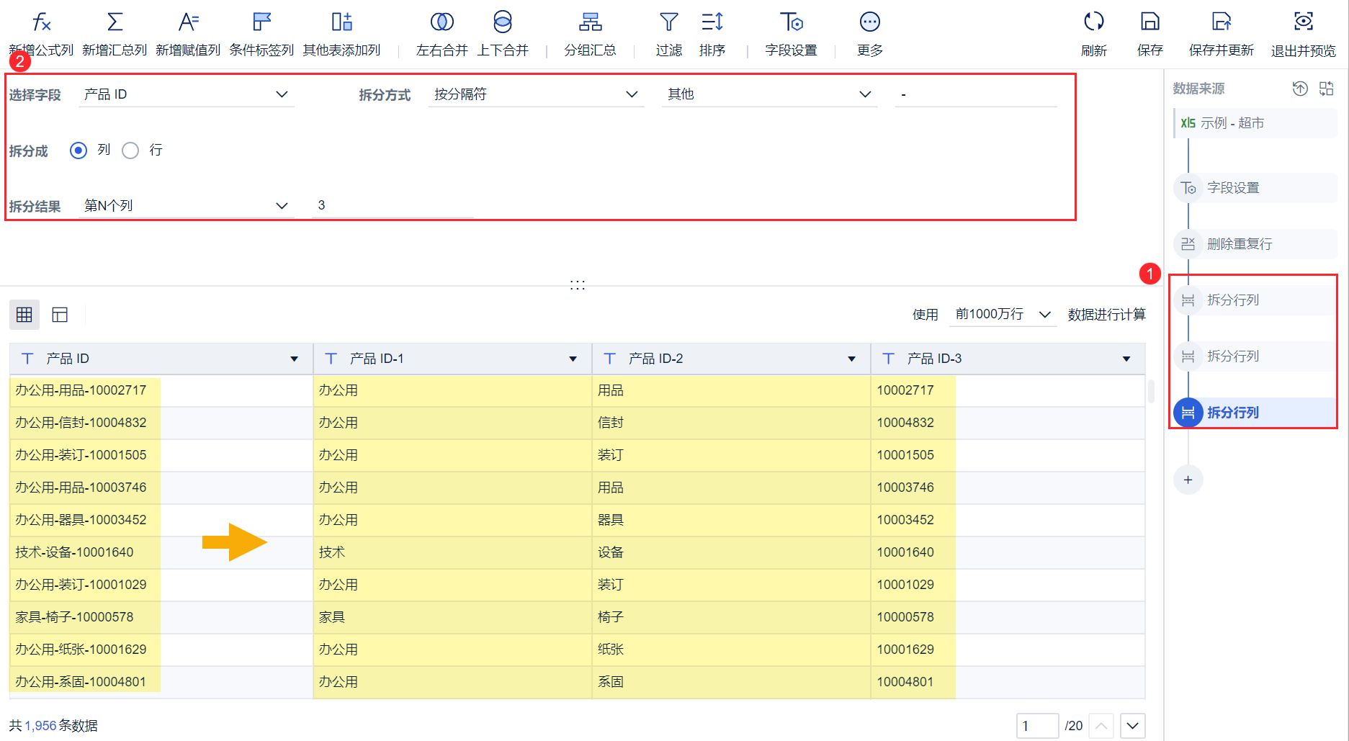Open the conditional label column tool

(x=261, y=33)
